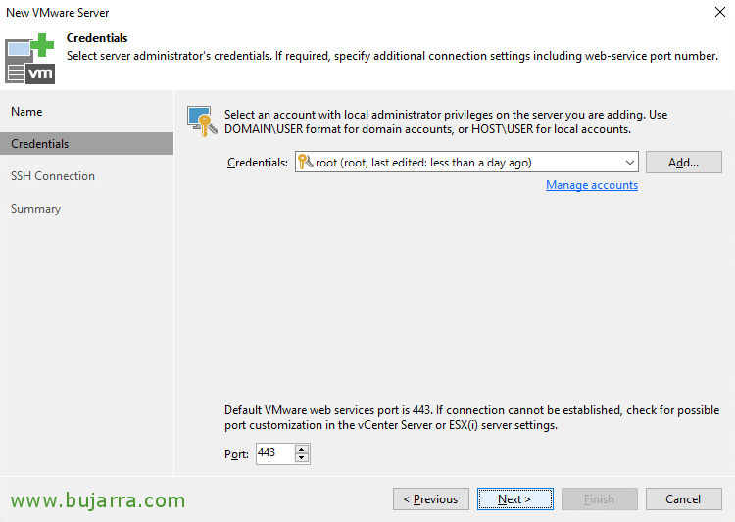The image size is (735, 522).
Task: Jump to the Summary step
Action: pos(35,209)
